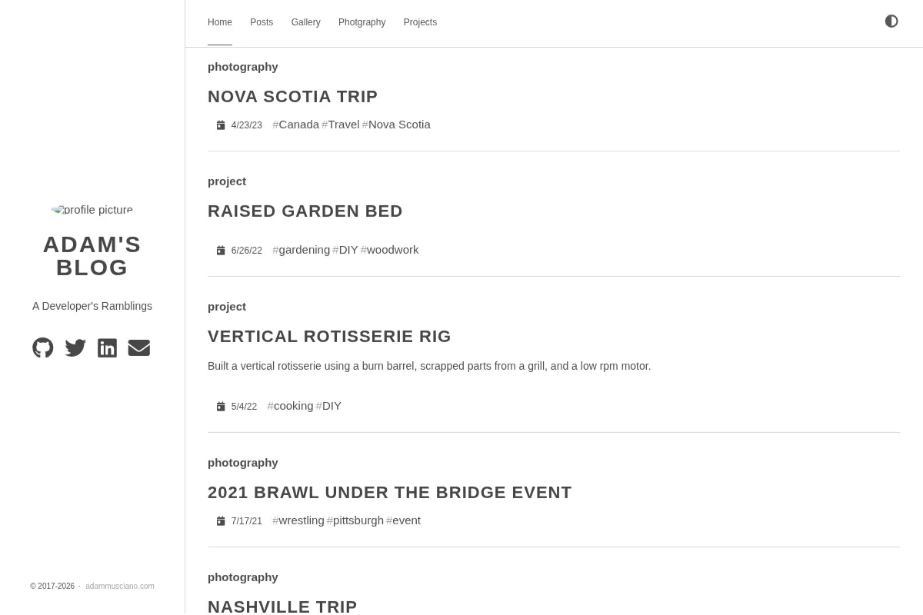Screen dimensions: 923x615
Task: Open the Vertical Rotisserie Rig post
Action: 329,336
